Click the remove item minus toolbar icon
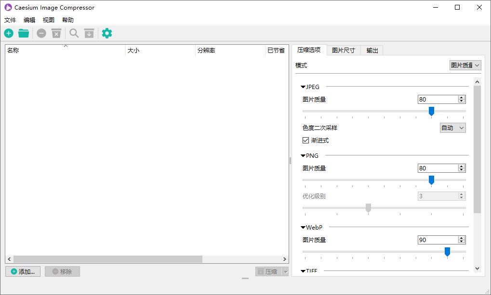 point(41,33)
